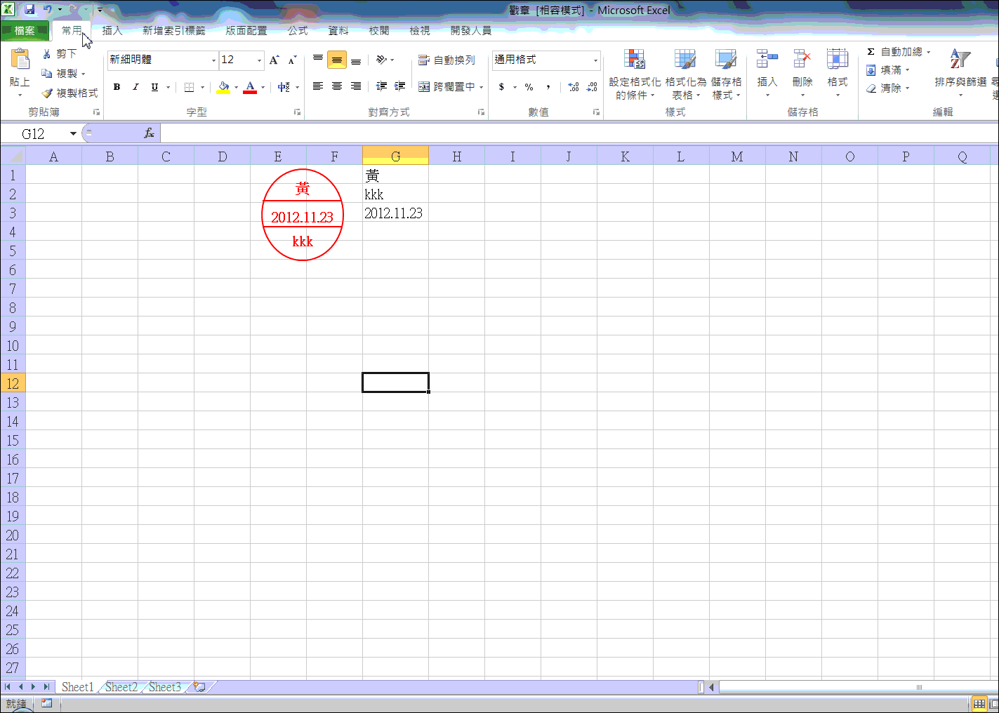Open the File (檔案) tab

coord(25,31)
